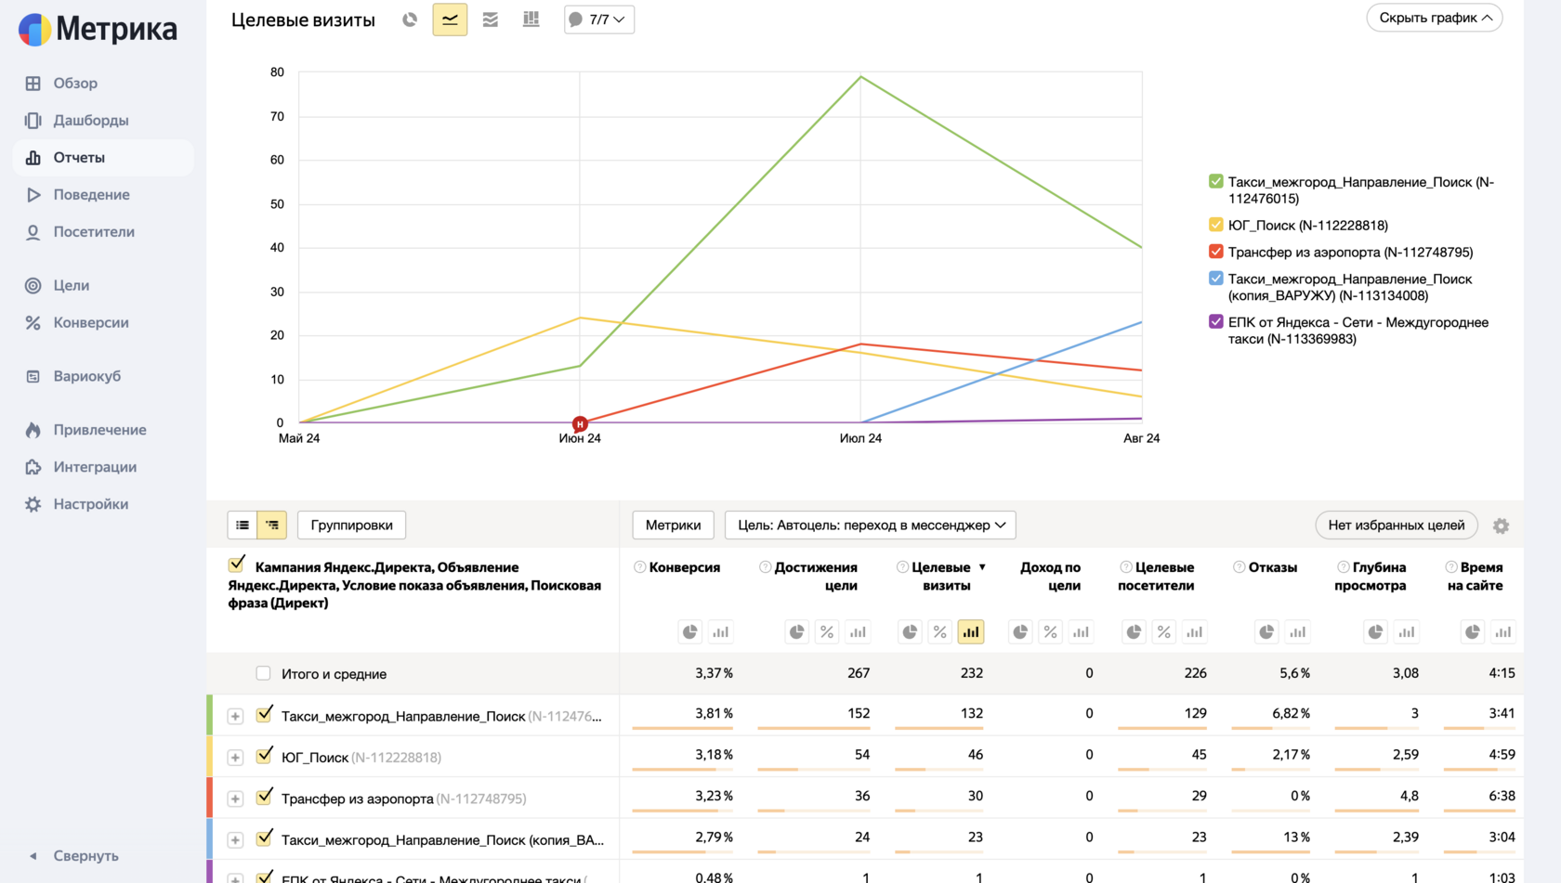This screenshot has height=883, width=1561.
Task: Show pie chart for Конверсия column
Action: click(690, 632)
